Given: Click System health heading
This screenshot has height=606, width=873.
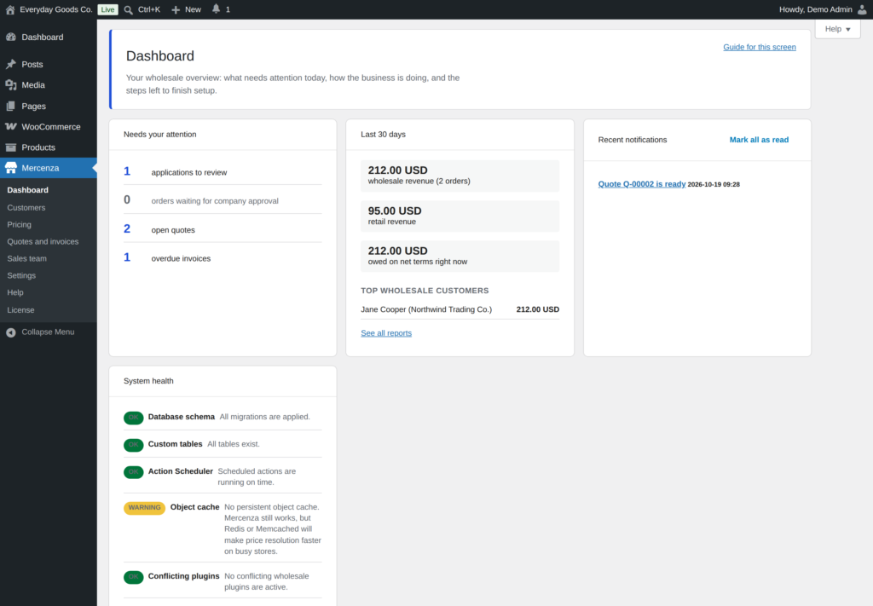Looking at the screenshot, I should coord(148,381).
